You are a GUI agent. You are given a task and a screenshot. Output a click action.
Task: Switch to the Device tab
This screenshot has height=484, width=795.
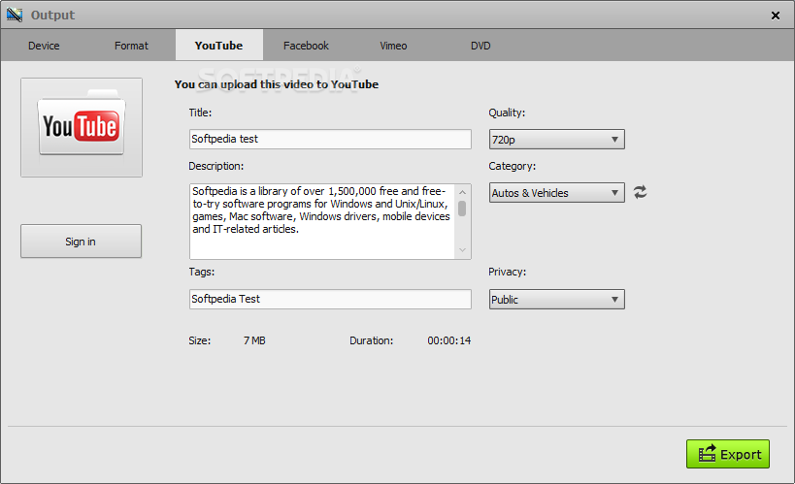[44, 46]
